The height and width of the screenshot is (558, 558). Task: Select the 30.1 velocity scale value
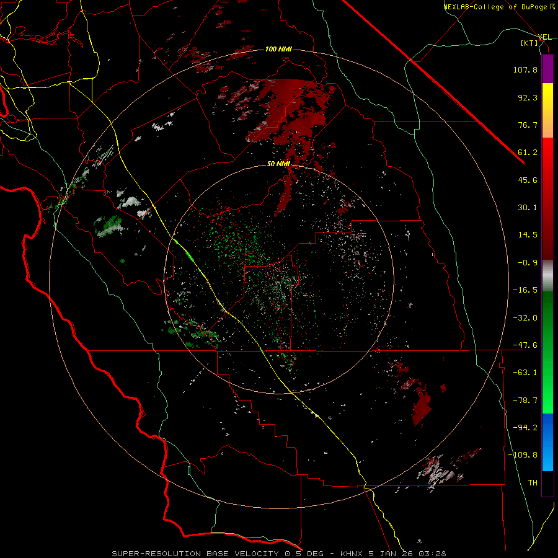pos(528,208)
